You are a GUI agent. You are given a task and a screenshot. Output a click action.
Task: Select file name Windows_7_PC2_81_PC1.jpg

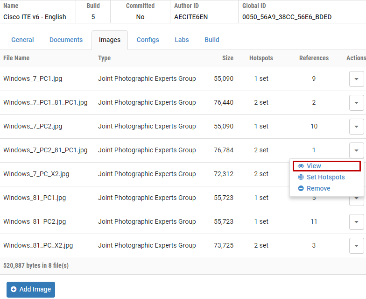(45, 150)
